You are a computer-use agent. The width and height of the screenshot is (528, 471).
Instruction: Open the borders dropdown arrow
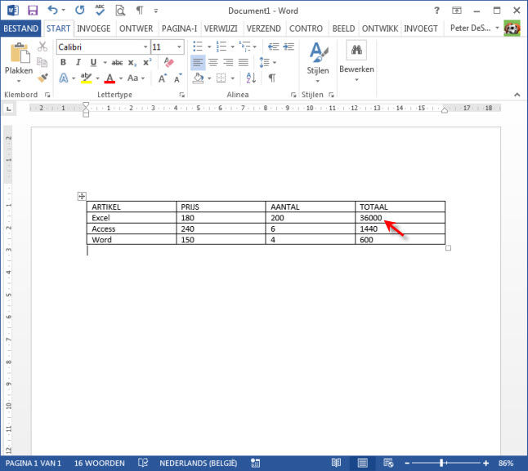tap(233, 78)
